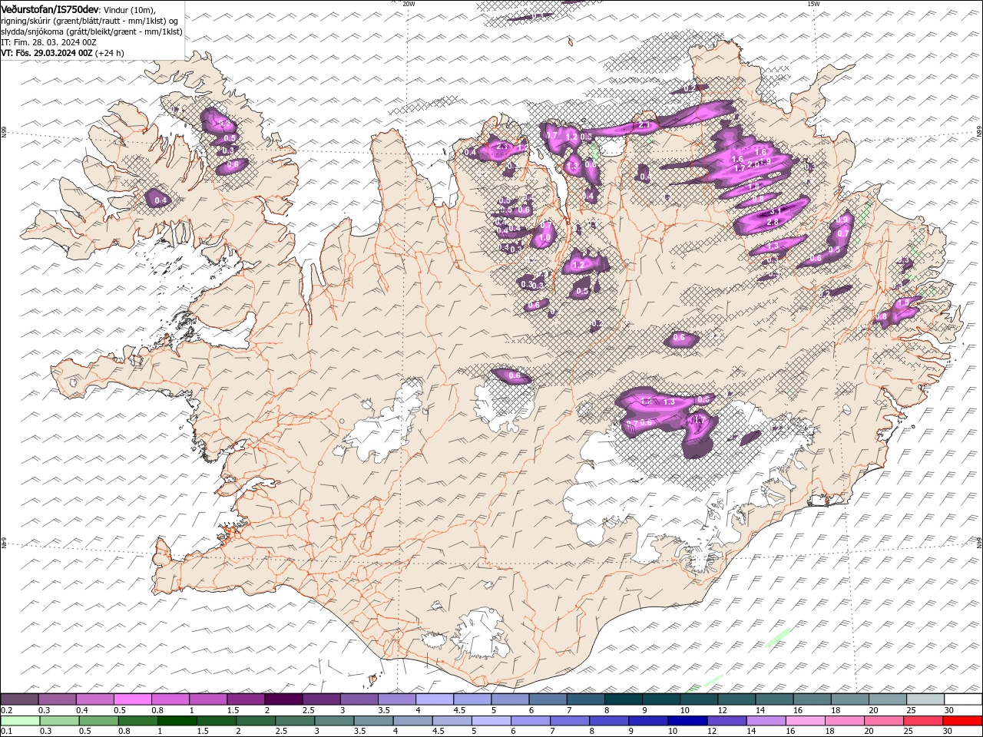Click the white swatch labeled 30 in upper legend
Viewport: 983px width, 737px height.
click(x=963, y=699)
